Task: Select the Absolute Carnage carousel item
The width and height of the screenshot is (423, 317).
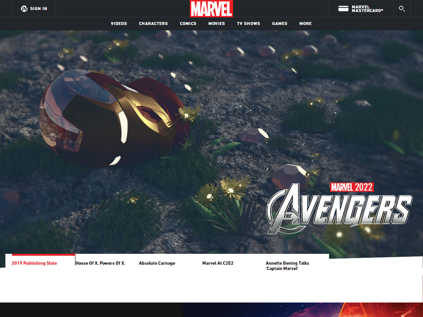Action: tap(157, 263)
